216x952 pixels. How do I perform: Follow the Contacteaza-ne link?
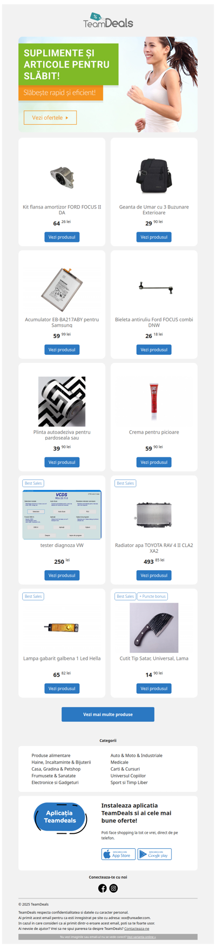tap(137, 928)
